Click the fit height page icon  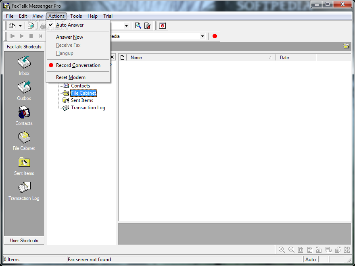coord(310,250)
